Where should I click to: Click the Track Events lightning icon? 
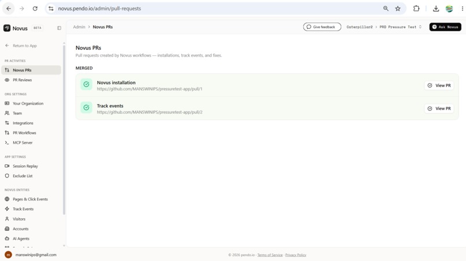[7, 208]
